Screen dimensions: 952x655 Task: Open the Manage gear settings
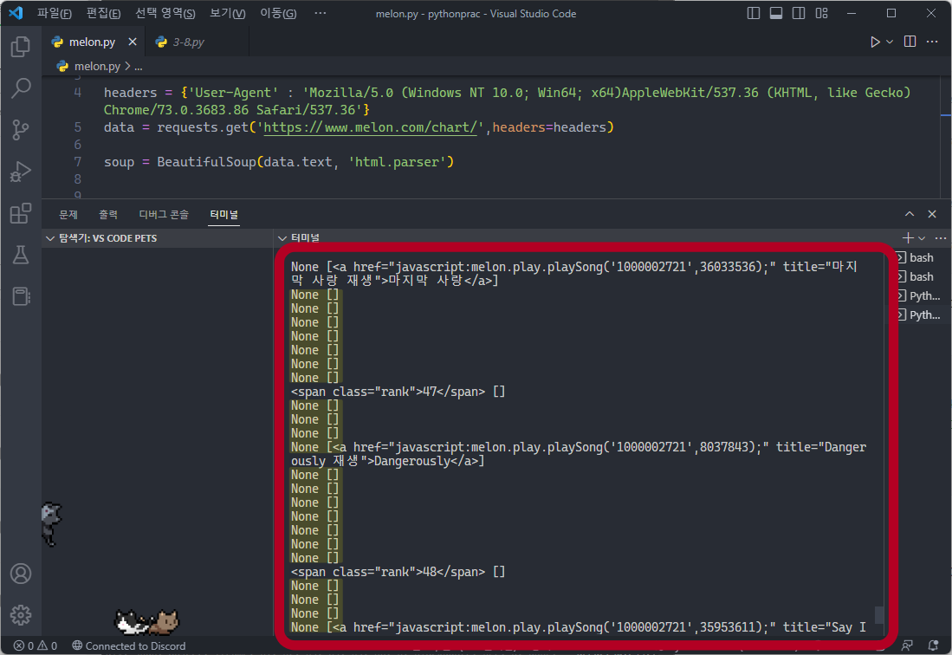tap(21, 615)
